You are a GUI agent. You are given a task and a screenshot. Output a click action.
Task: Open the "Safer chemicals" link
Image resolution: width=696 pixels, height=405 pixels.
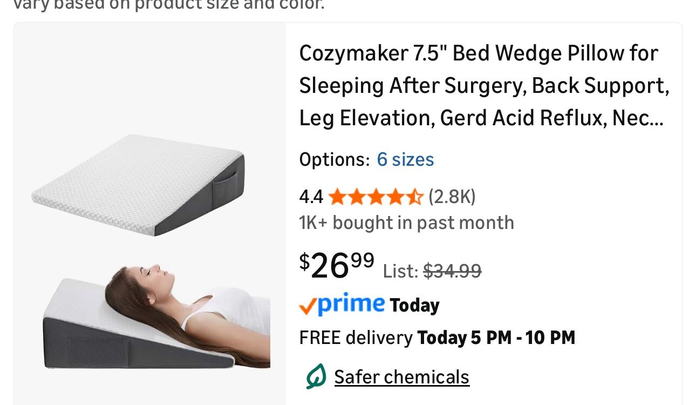pyautogui.click(x=401, y=377)
